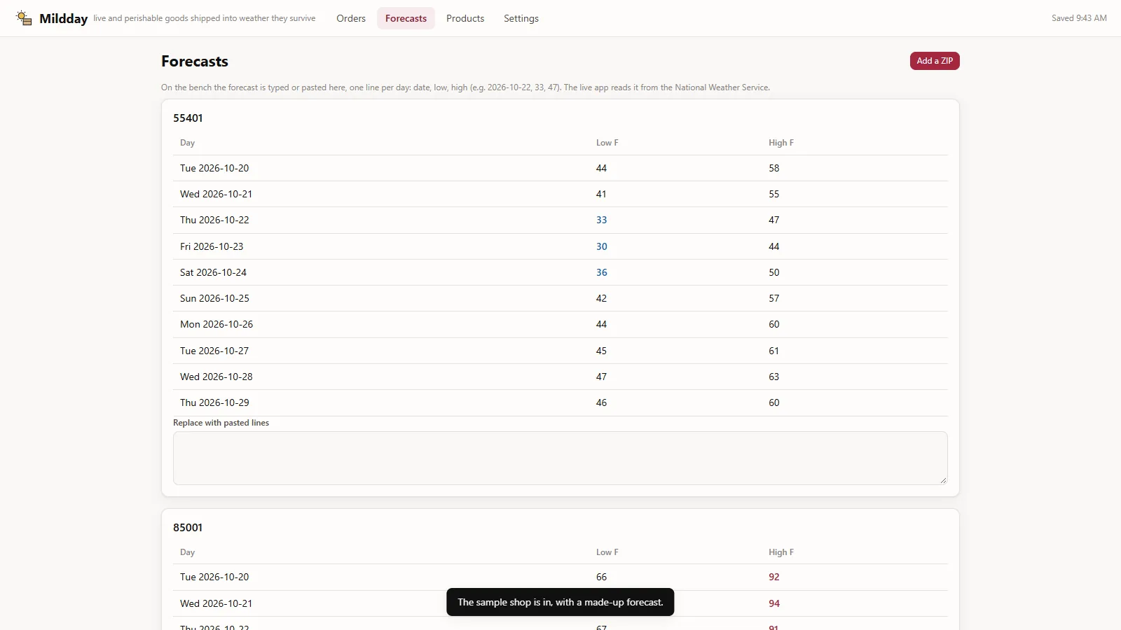
Task: Open the Orders tab
Action: click(x=351, y=18)
